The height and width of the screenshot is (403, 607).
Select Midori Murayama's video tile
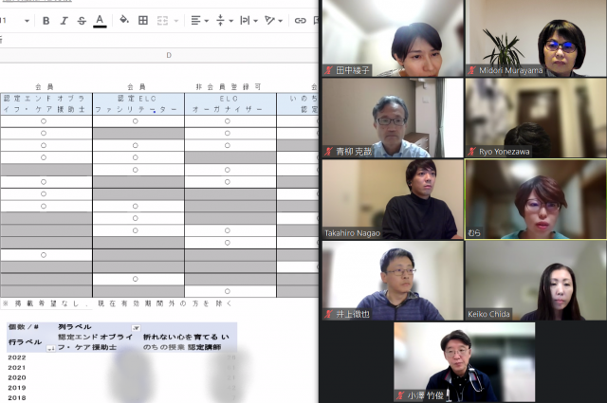pyautogui.click(x=536, y=38)
